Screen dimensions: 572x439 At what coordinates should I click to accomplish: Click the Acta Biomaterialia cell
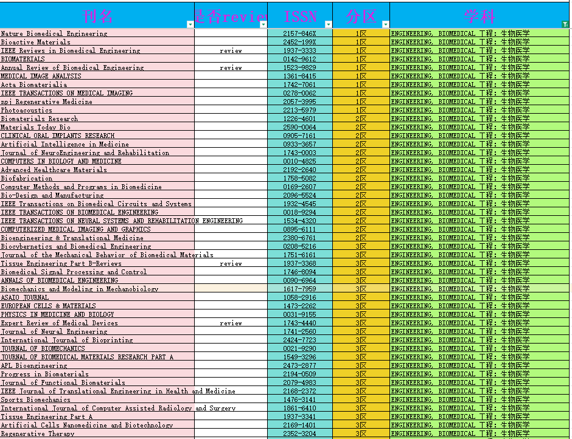coord(97,85)
